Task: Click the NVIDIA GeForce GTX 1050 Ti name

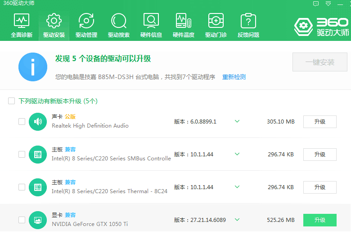Action: coord(90,224)
